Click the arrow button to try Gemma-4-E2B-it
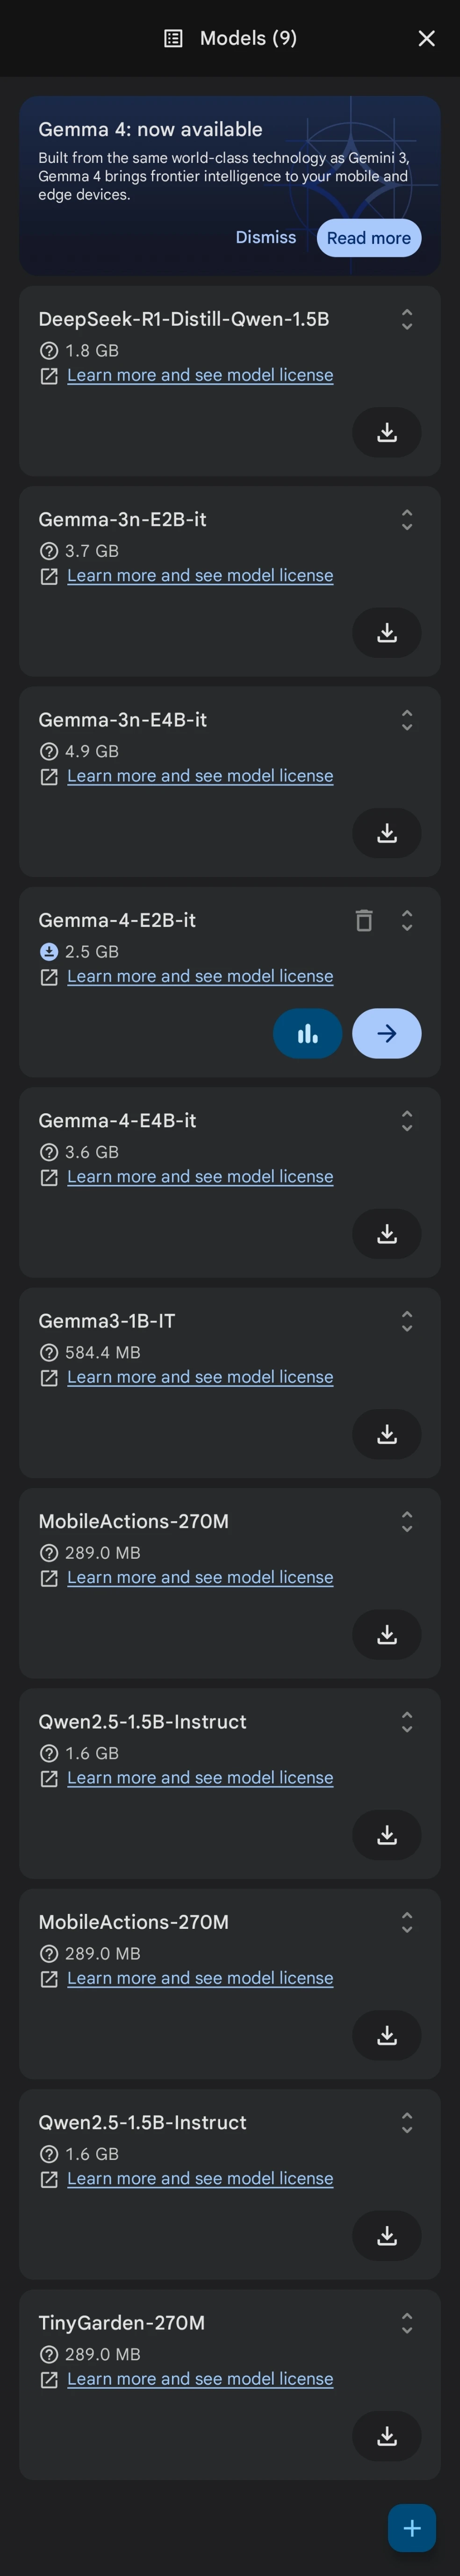 (x=386, y=1033)
